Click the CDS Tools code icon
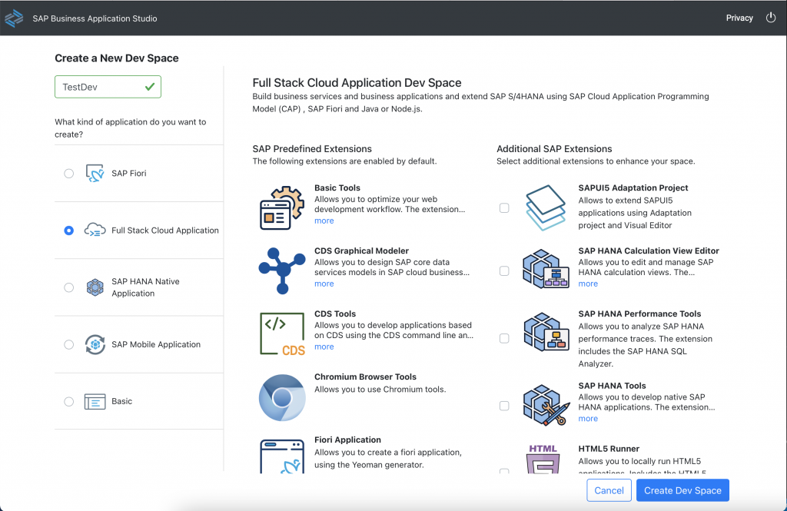 (x=282, y=333)
